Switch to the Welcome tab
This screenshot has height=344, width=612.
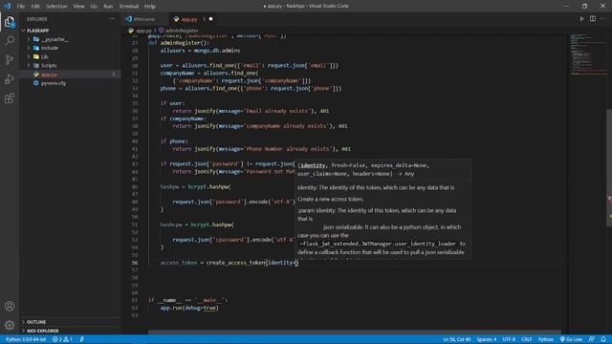144,19
